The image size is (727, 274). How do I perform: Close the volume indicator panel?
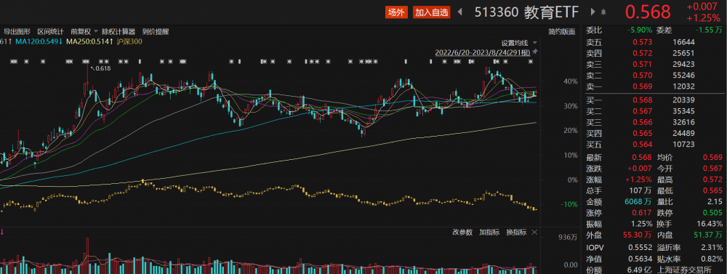click(x=534, y=233)
